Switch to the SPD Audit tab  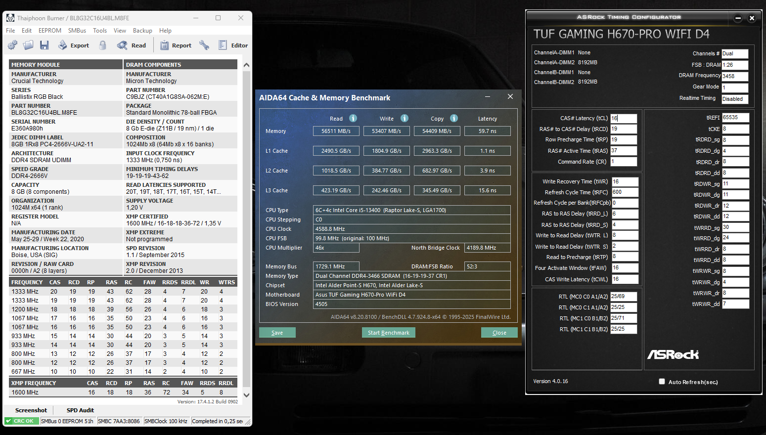pyautogui.click(x=80, y=410)
